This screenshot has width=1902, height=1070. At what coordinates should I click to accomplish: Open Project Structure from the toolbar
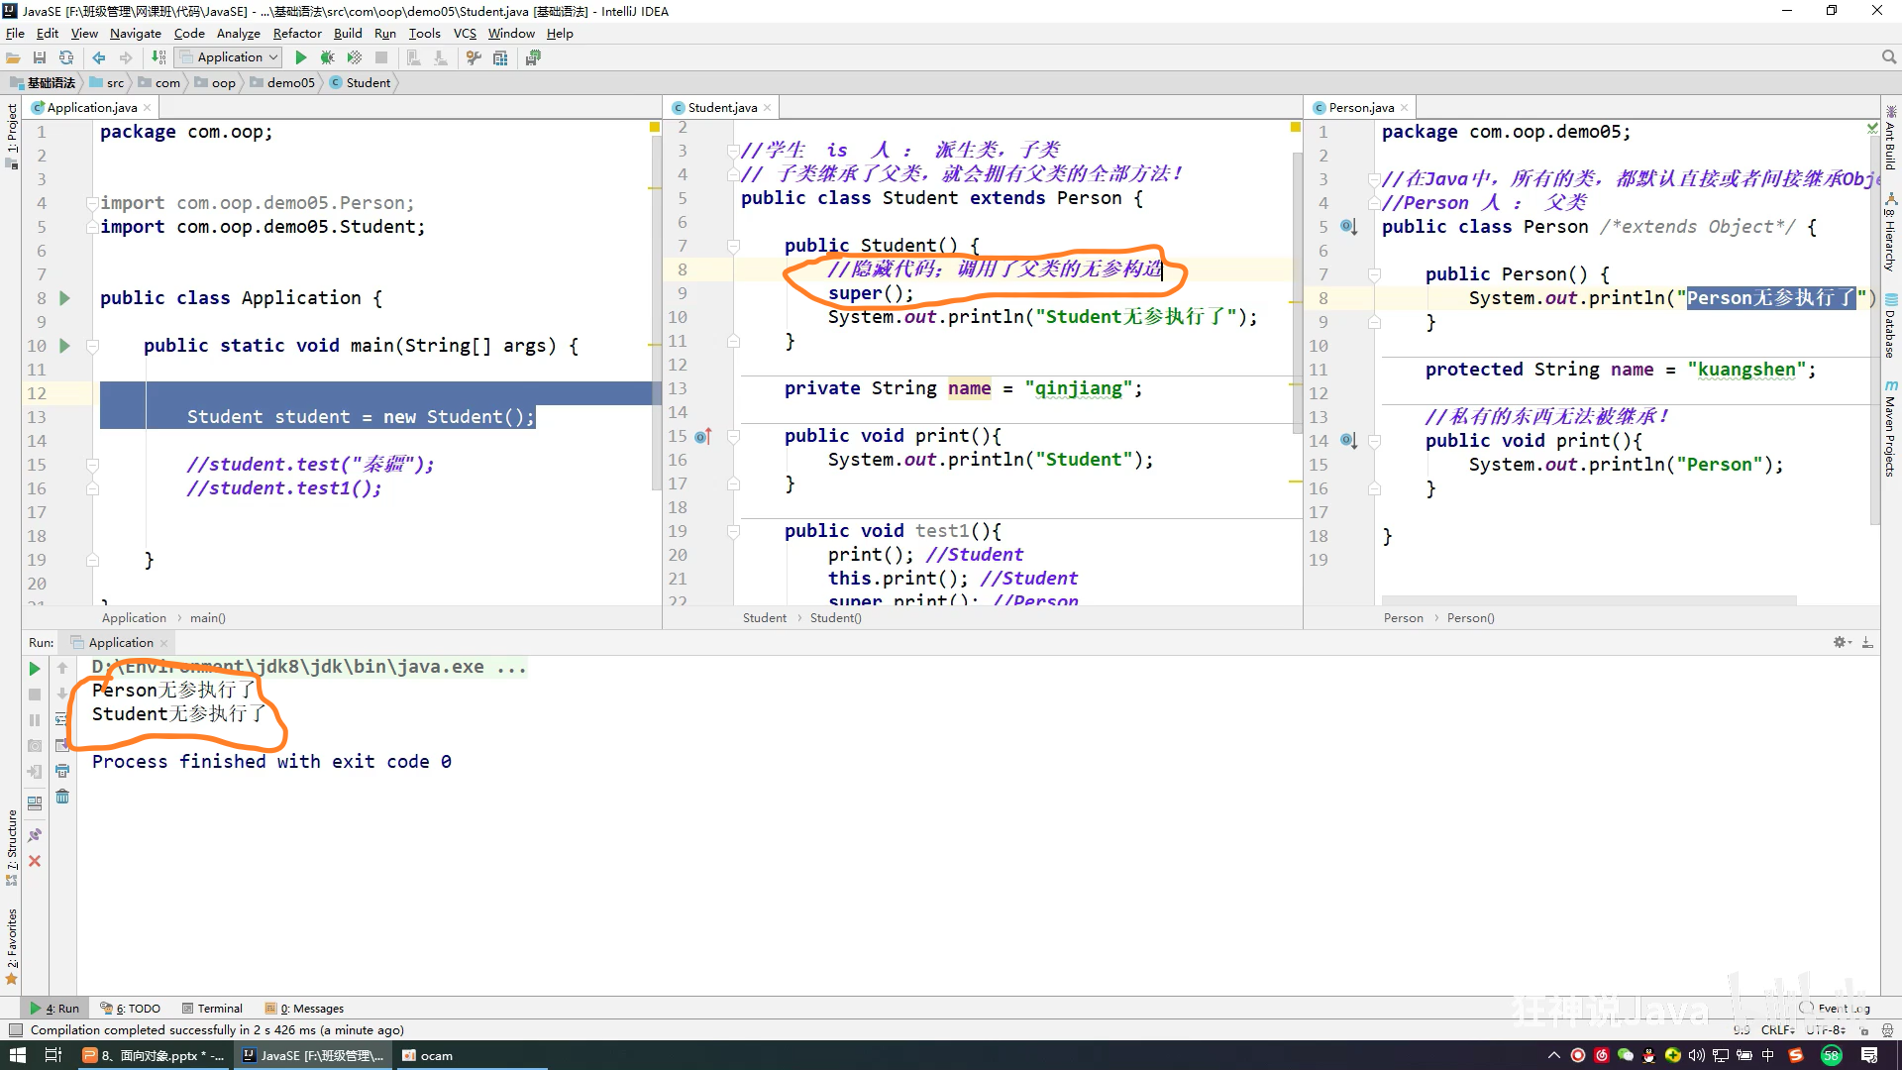click(x=500, y=57)
